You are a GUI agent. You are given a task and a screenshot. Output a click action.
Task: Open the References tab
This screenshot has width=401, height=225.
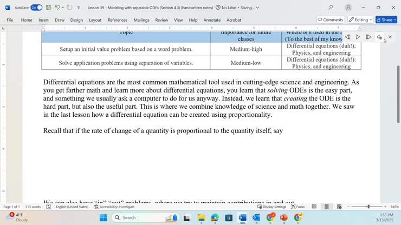(x=118, y=20)
